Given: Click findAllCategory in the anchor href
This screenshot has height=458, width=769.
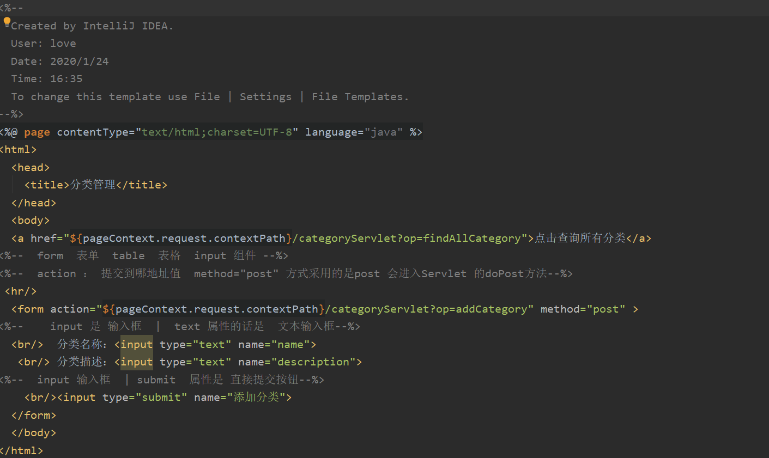Looking at the screenshot, I should (472, 239).
